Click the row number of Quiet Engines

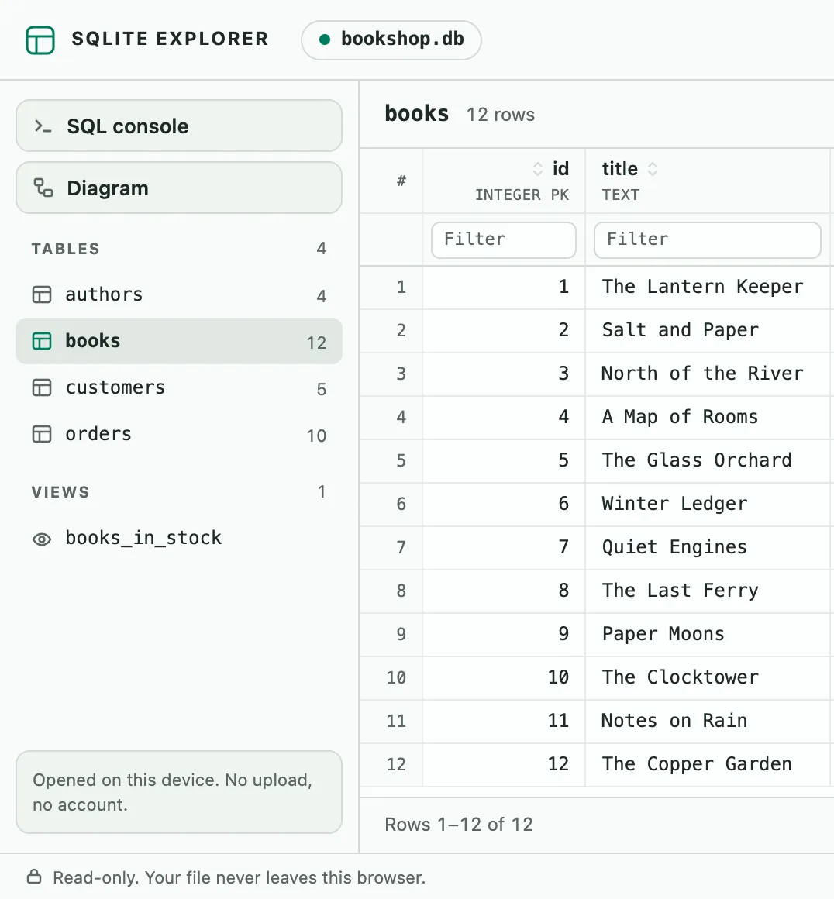(391, 548)
